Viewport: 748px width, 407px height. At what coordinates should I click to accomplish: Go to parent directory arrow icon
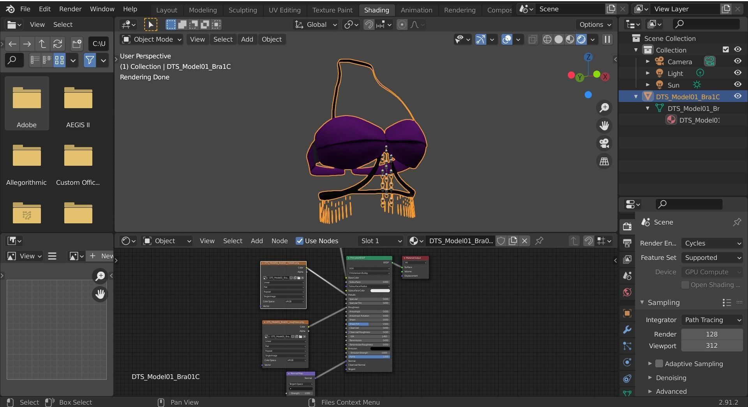pyautogui.click(x=42, y=44)
